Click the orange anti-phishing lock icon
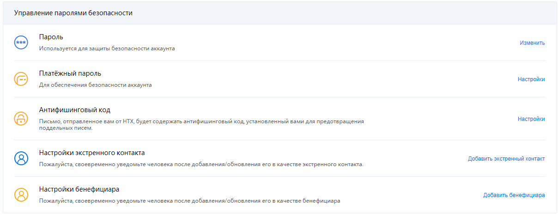 click(x=21, y=119)
